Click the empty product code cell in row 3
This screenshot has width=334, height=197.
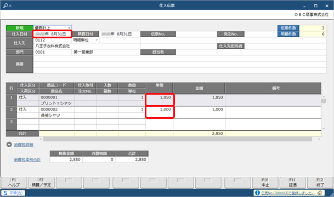[56, 121]
